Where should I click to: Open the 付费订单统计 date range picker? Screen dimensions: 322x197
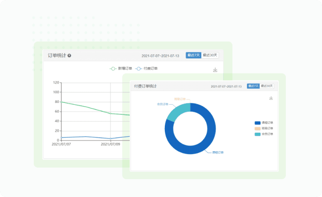[227, 86]
